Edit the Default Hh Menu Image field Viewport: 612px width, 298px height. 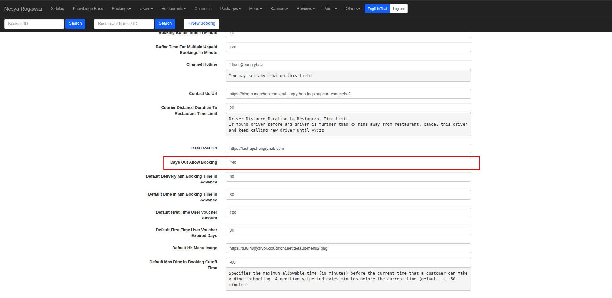pyautogui.click(x=348, y=248)
